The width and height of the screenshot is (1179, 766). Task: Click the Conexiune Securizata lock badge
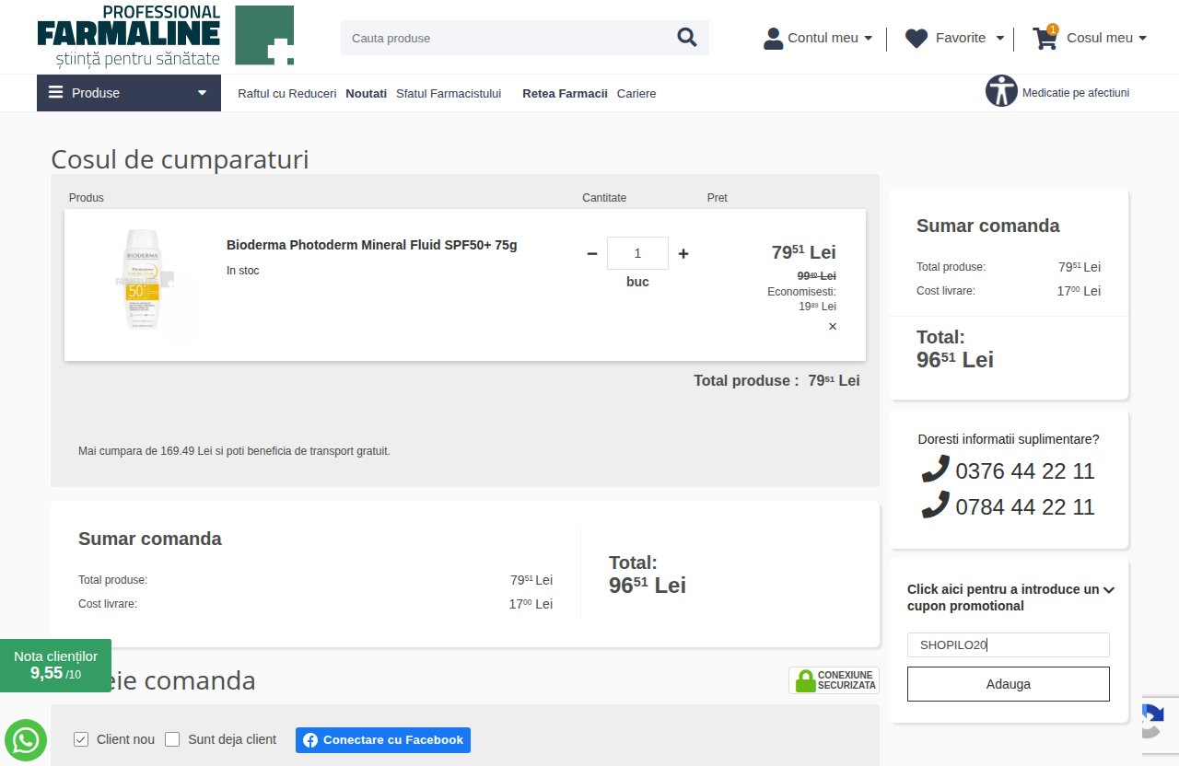835,680
